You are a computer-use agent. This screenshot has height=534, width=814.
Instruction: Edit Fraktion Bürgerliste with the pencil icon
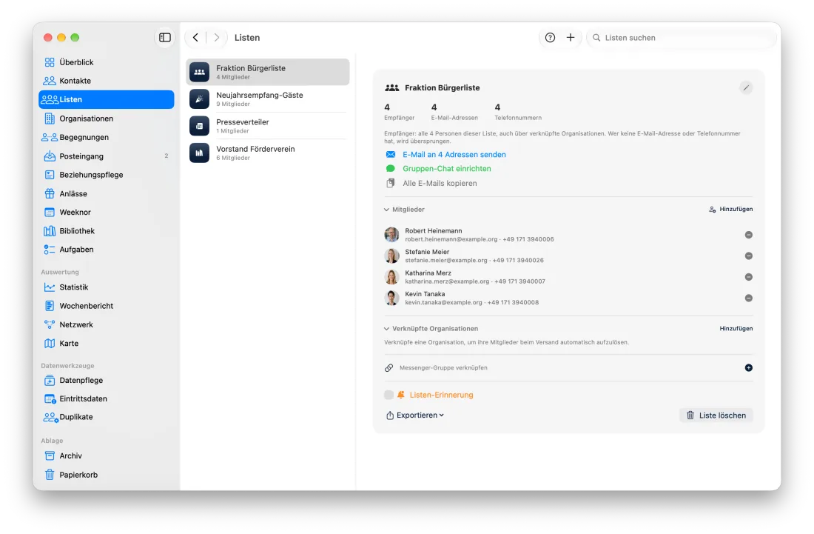[x=746, y=88]
